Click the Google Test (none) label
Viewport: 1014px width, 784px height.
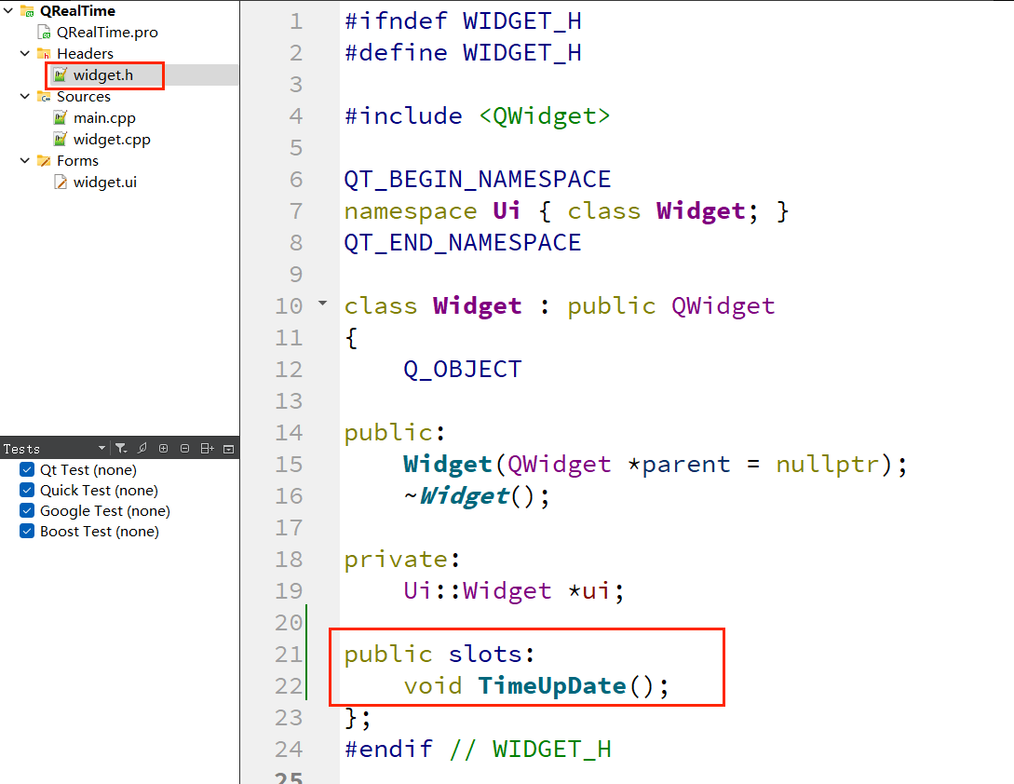pos(105,511)
